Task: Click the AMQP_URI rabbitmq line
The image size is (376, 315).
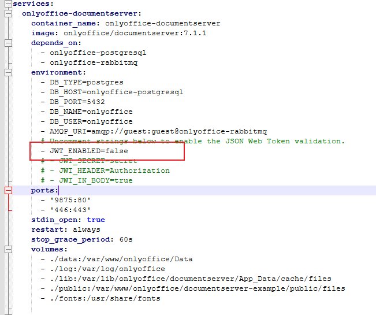Action: tap(154, 132)
